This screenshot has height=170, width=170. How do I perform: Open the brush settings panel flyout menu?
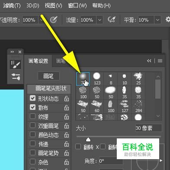click(x=160, y=61)
